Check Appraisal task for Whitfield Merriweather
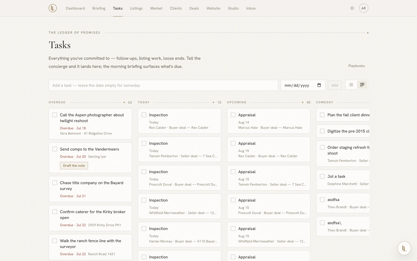 pyautogui.click(x=233, y=228)
